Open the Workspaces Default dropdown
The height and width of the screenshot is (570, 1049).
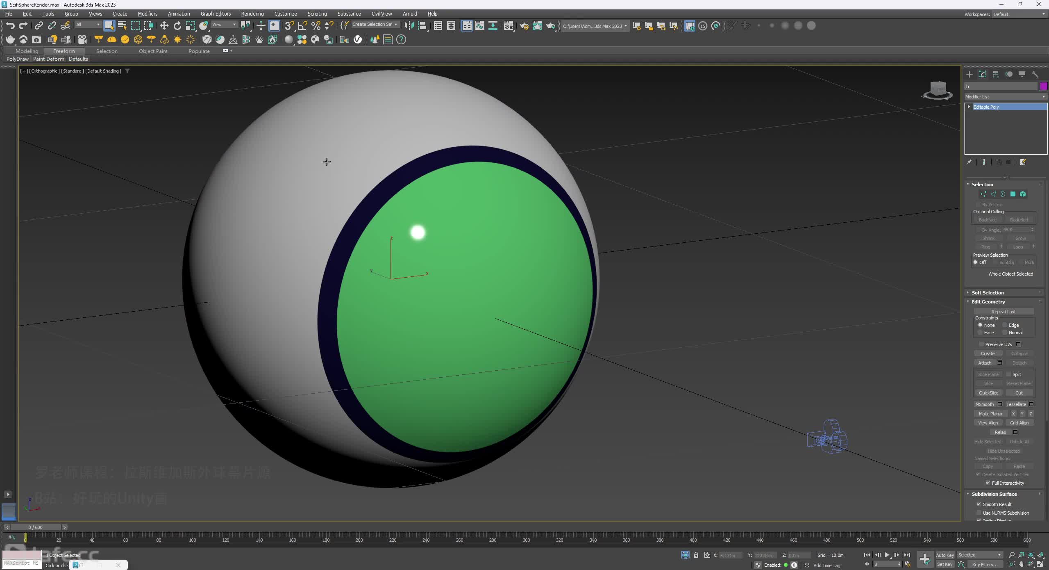point(1019,14)
